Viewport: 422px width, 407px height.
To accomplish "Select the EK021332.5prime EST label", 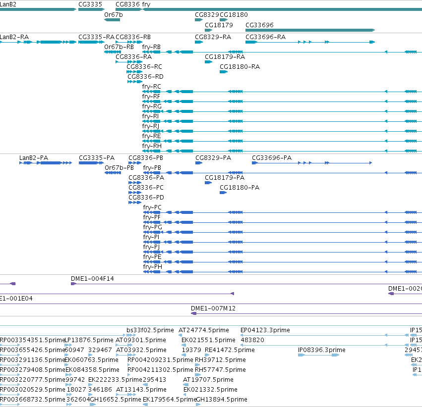I will (x=210, y=390).
